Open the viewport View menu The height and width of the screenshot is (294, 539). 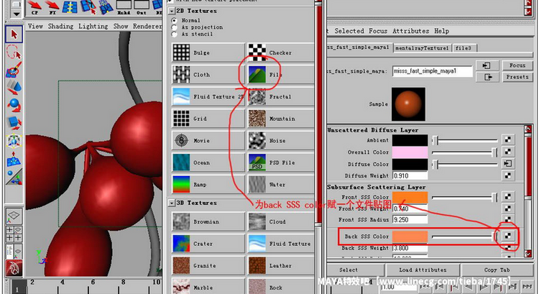pyautogui.click(x=35, y=26)
